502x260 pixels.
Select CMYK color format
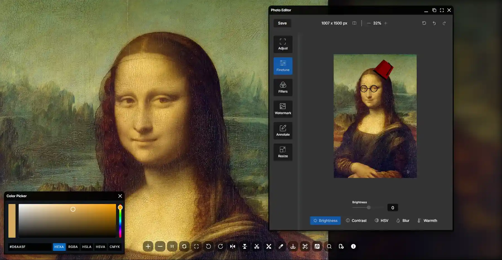115,247
